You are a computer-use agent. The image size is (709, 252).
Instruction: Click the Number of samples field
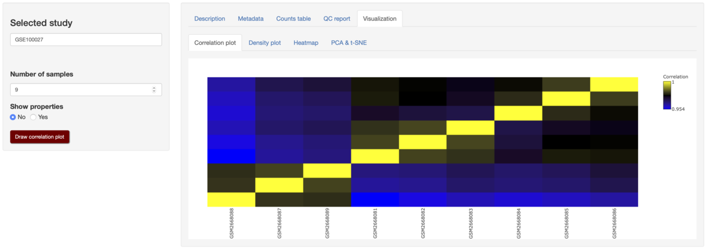86,90
